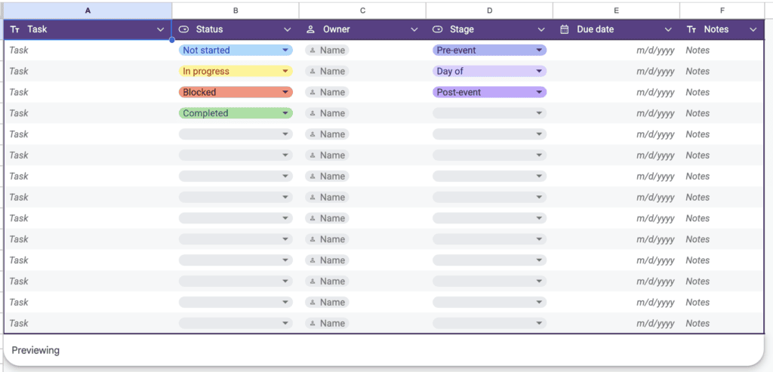Click the Name chip in the Blocked row
The height and width of the screenshot is (372, 773).
[x=327, y=92]
